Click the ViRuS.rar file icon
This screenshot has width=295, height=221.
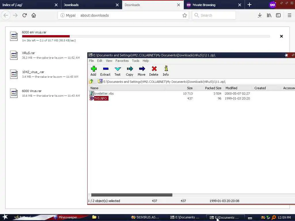(x=14, y=55)
